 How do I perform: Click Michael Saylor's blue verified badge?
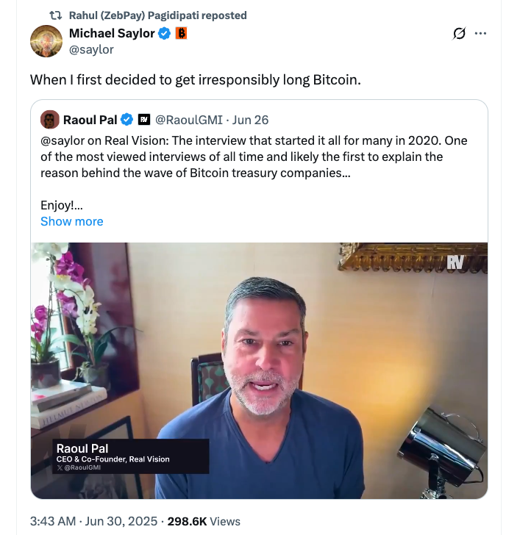[x=165, y=33]
